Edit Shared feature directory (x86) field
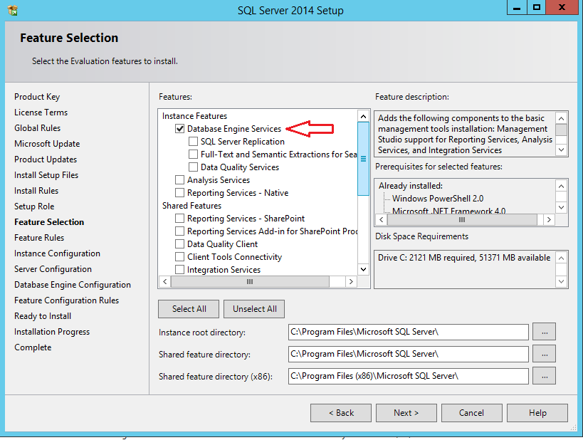The width and height of the screenshot is (583, 445). pos(409,376)
